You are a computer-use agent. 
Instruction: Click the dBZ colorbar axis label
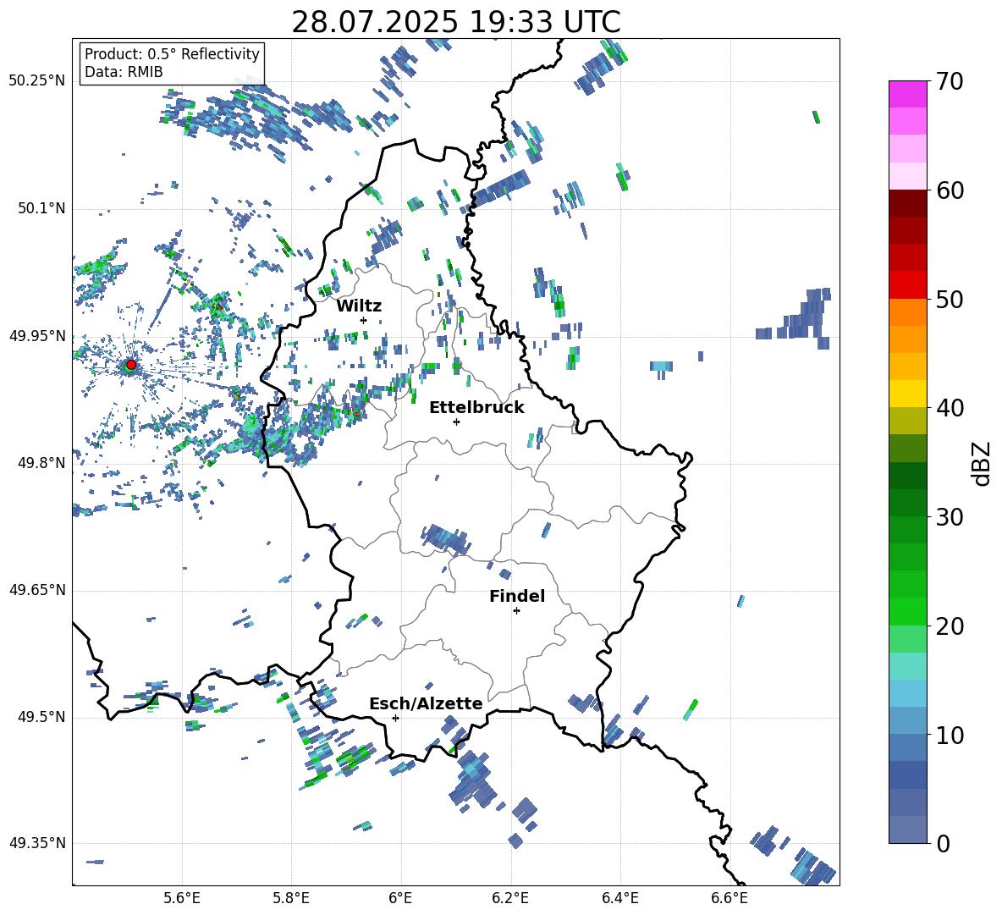(983, 463)
